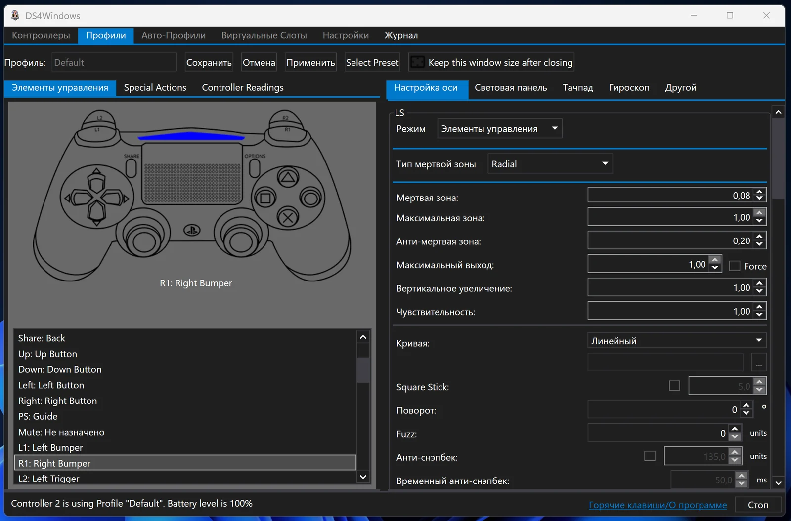This screenshot has width=791, height=521.
Task: Open Тачпад settings tab
Action: coord(578,87)
